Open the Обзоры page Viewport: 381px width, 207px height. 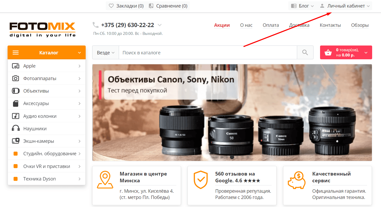[x=360, y=25]
